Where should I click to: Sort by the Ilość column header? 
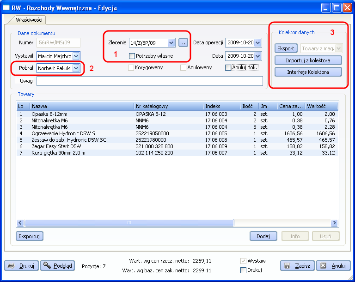pos(250,106)
